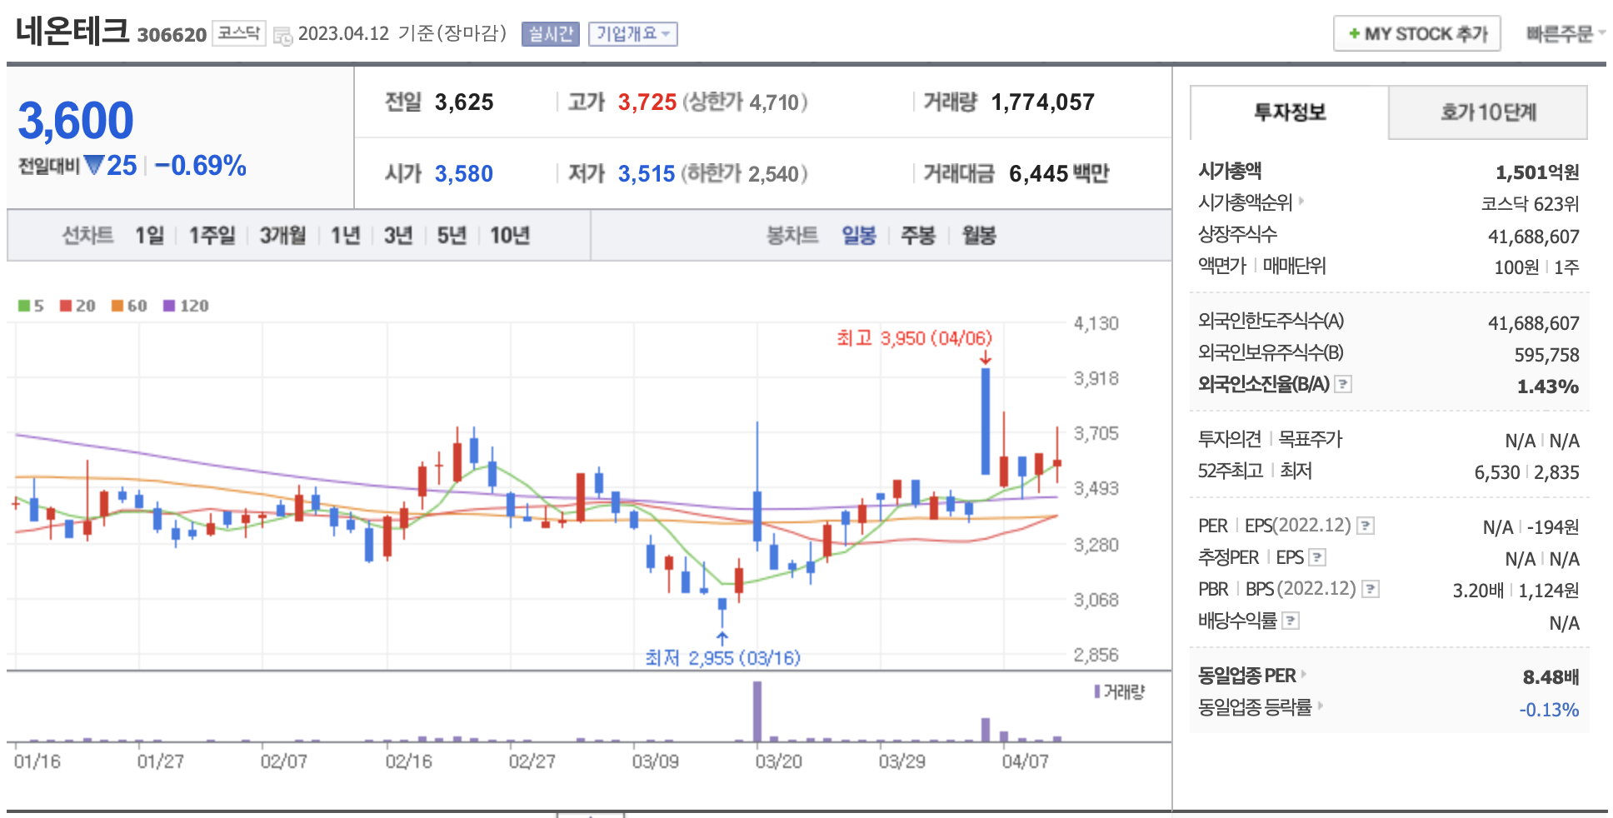Select the 일봉 candlestick chart option
This screenshot has width=1613, height=818.
[858, 236]
